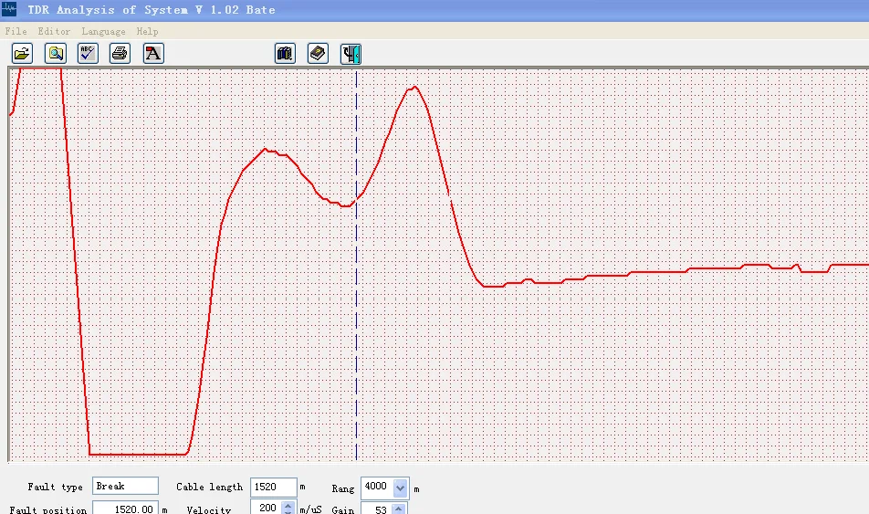The height and width of the screenshot is (514, 869).
Task: Click the 'Velocity' label
Action: point(209,509)
